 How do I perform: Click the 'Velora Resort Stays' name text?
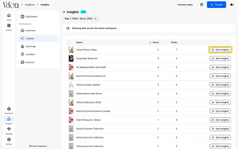(87, 50)
